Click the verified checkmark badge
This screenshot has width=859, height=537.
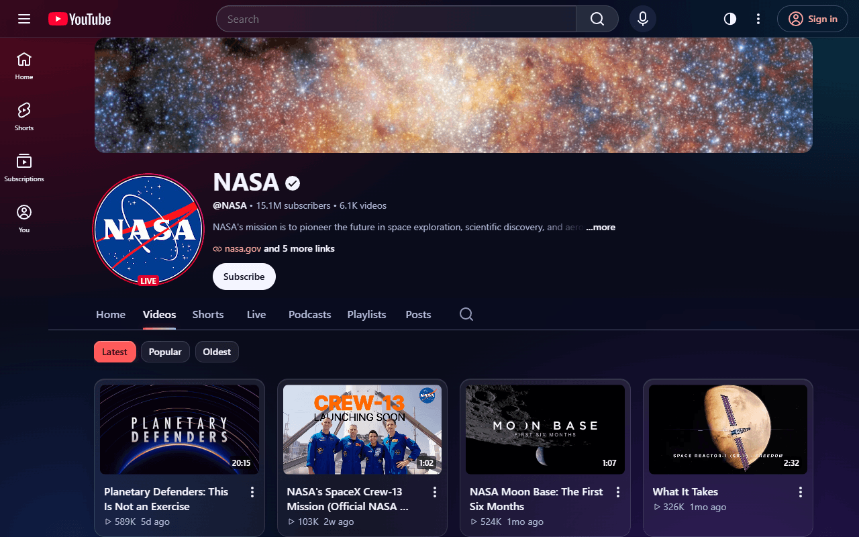pos(293,183)
